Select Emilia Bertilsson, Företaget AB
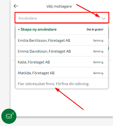The height and width of the screenshot is (126, 113). [x=62, y=40]
